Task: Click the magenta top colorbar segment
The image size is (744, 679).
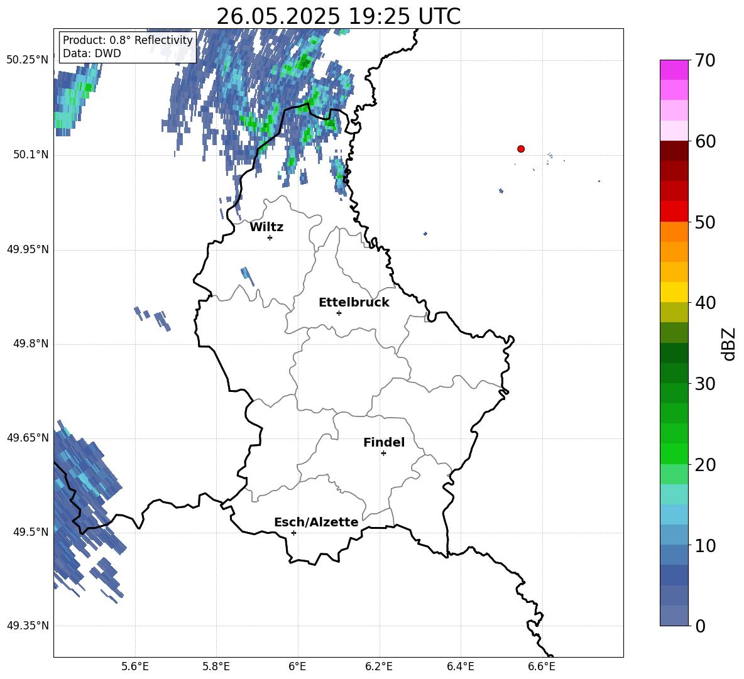Action: 674,70
